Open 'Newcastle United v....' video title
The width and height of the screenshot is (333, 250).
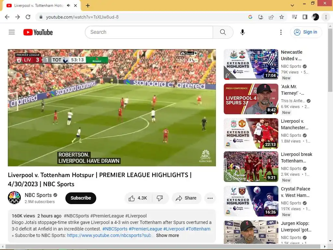292,55
